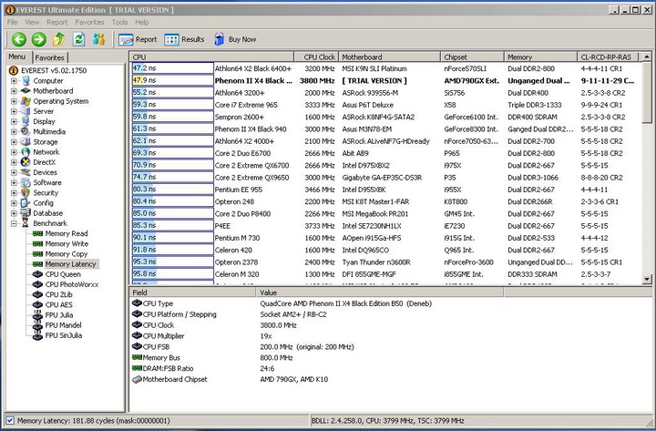Click the Up one level arrow icon
This screenshot has height=431, width=656.
pos(58,39)
